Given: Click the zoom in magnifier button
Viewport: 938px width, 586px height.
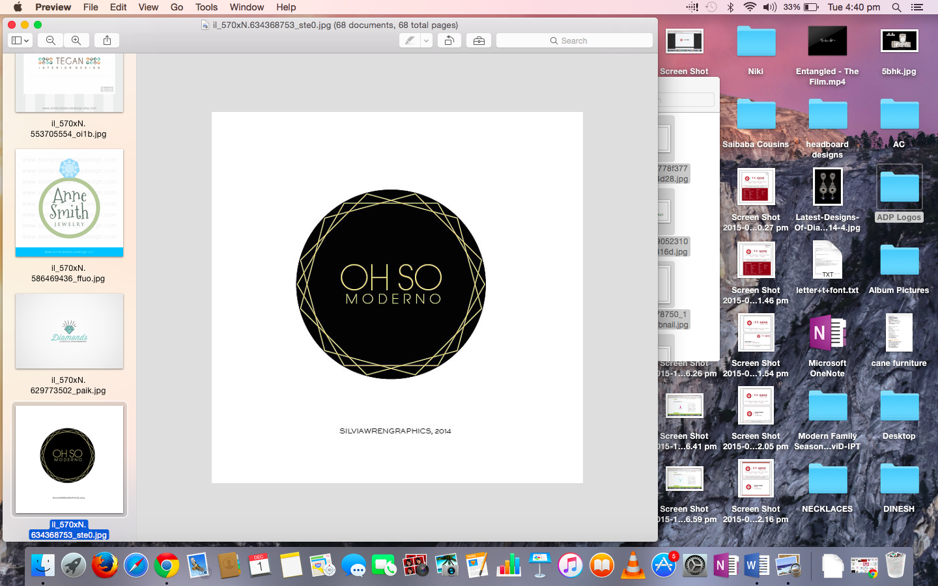Looking at the screenshot, I should point(76,40).
